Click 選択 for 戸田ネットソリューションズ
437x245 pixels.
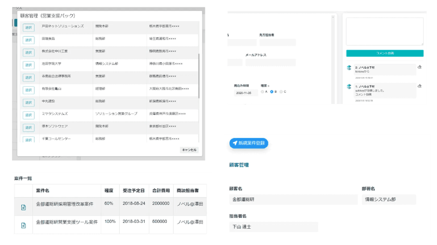pyautogui.click(x=28, y=28)
